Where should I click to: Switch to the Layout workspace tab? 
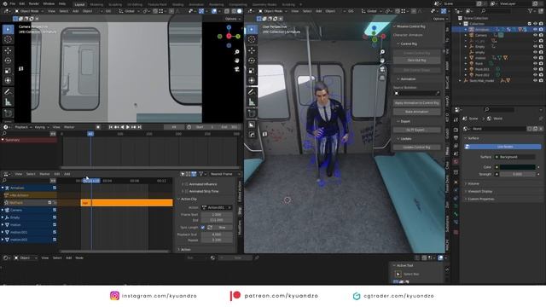pos(79,4)
